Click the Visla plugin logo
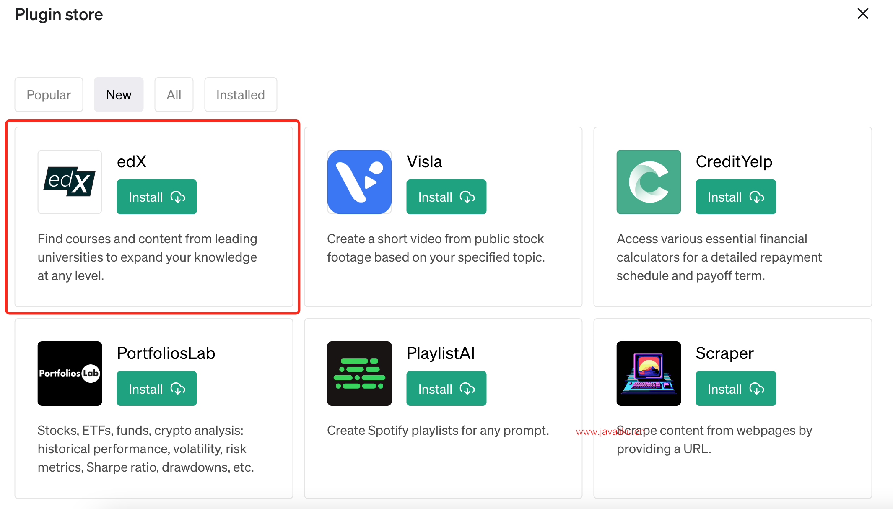893x509 pixels. pyautogui.click(x=359, y=182)
